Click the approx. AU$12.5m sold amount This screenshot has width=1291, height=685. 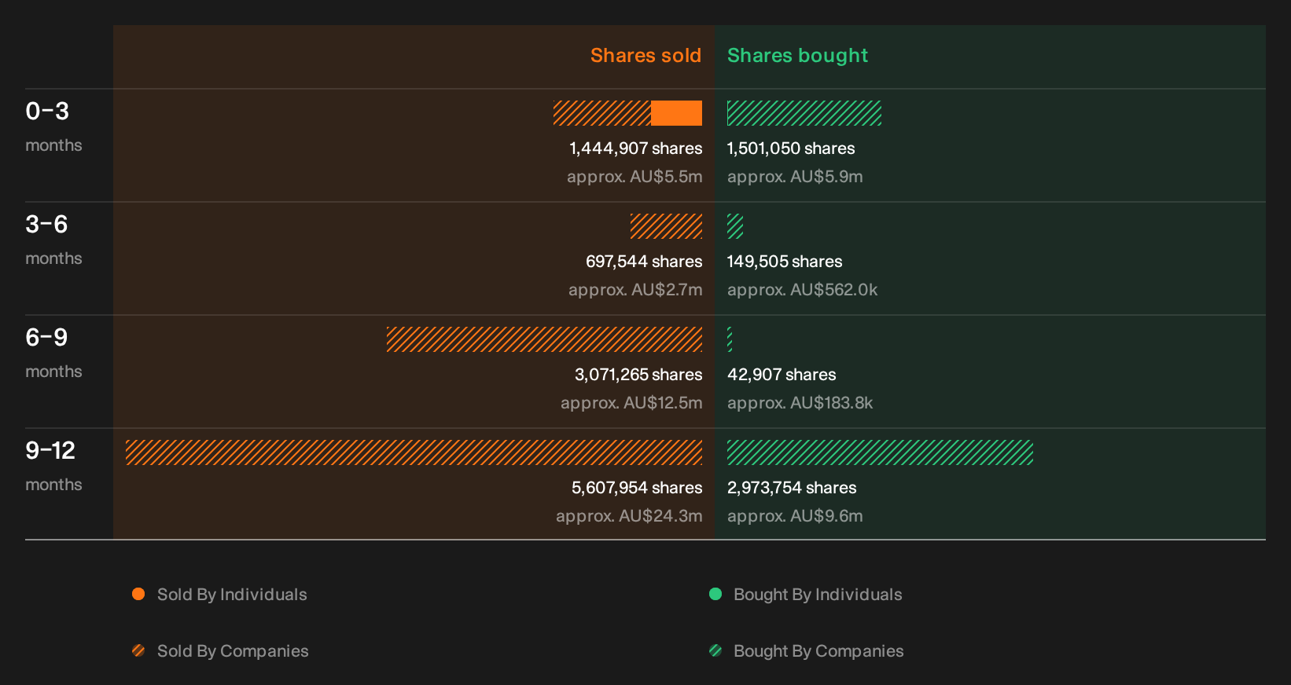(x=631, y=403)
